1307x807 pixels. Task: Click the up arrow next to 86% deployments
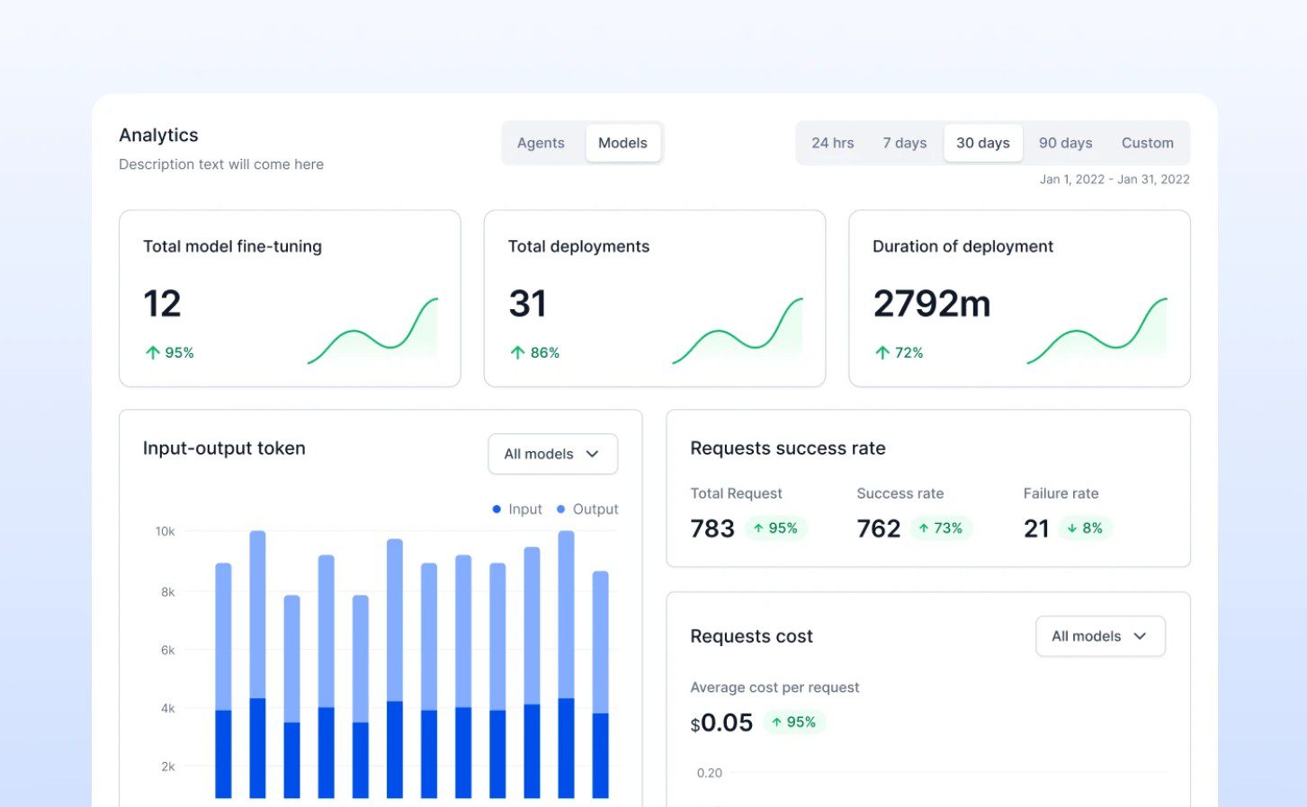517,353
